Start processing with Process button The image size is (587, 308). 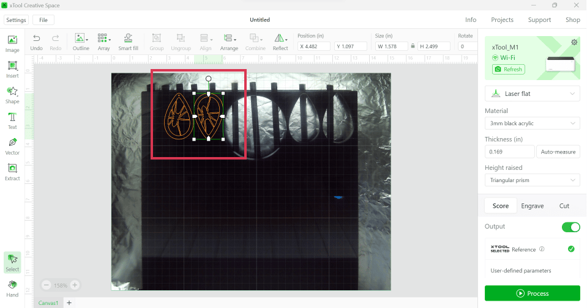click(532, 293)
